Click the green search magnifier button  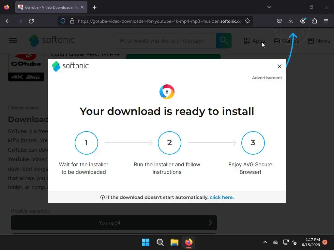pyautogui.click(x=224, y=41)
